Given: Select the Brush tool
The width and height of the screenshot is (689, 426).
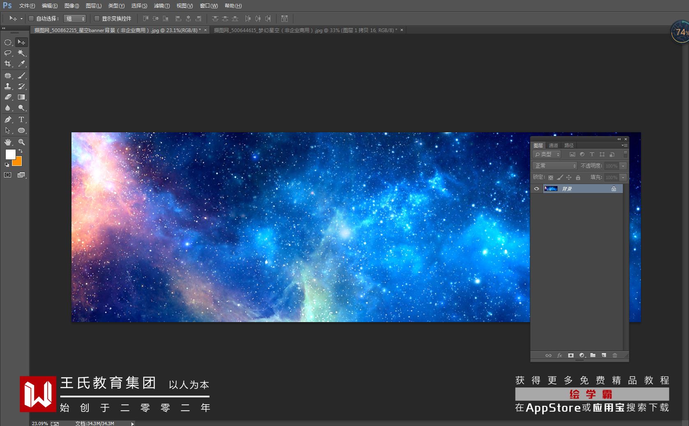Looking at the screenshot, I should pos(21,76).
